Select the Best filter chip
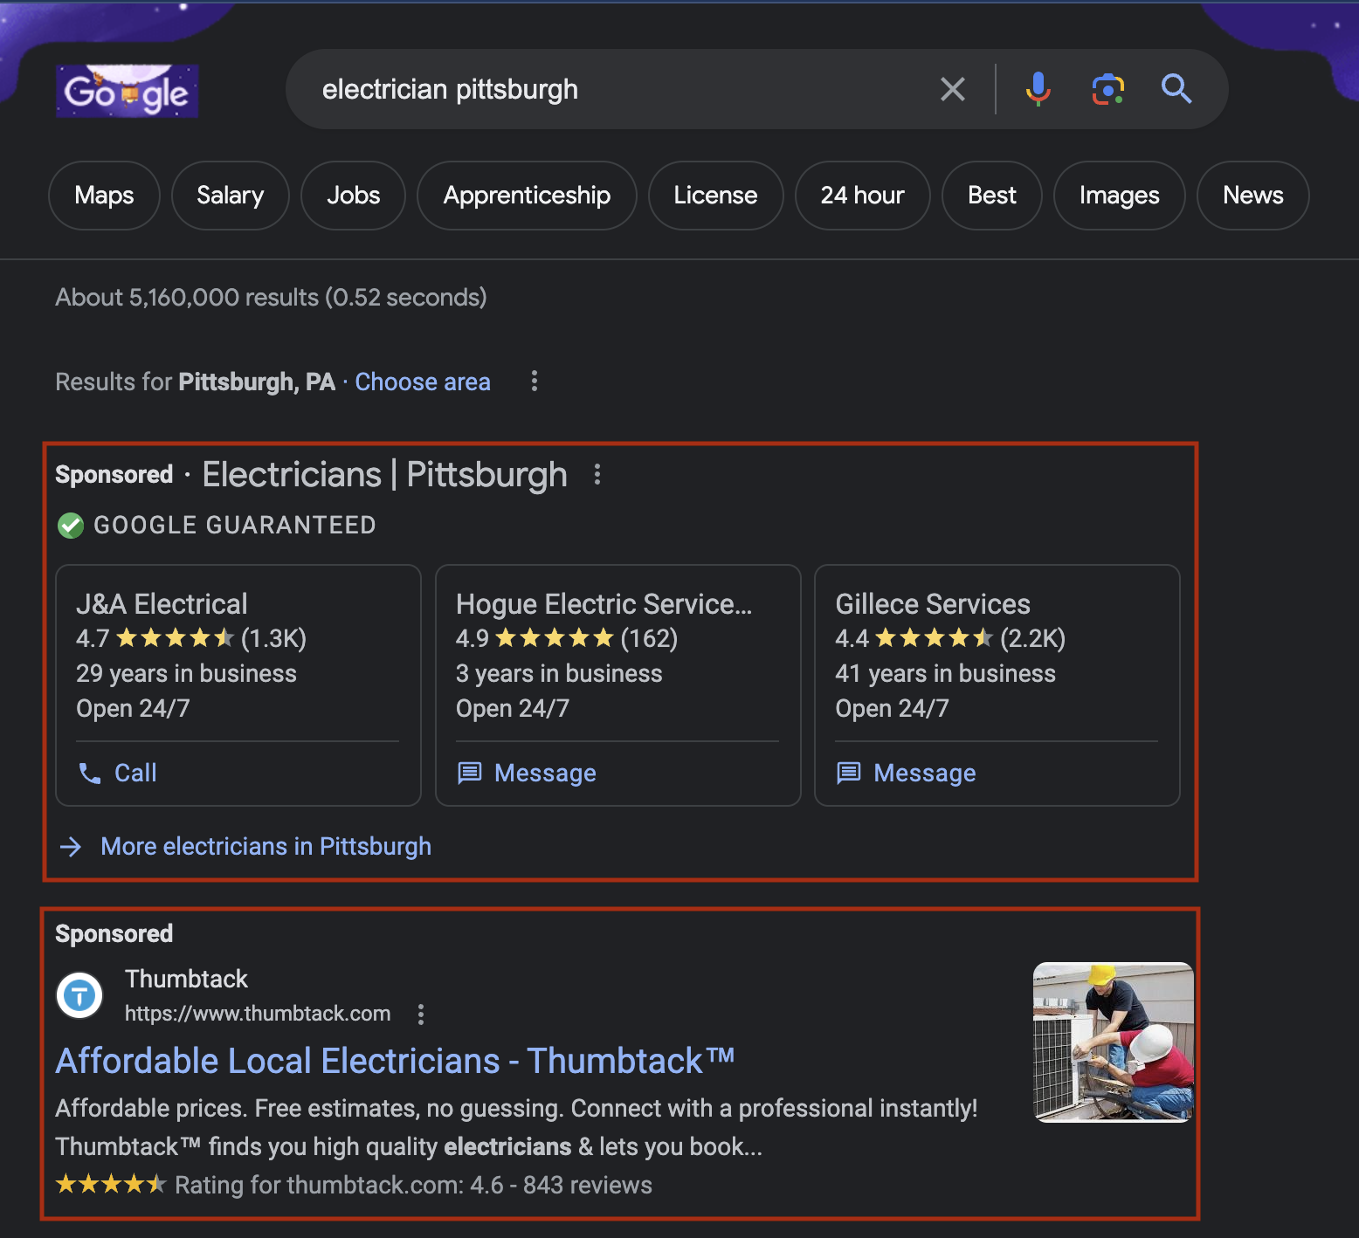The image size is (1359, 1238). tap(992, 196)
